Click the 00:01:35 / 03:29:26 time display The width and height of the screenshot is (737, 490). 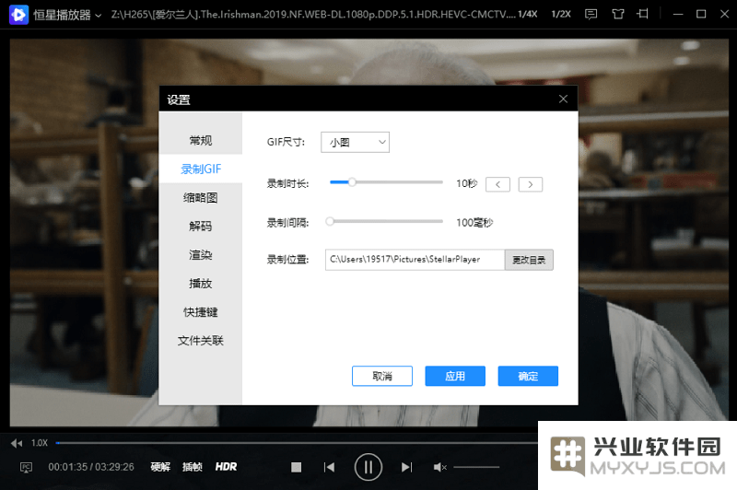click(x=91, y=466)
